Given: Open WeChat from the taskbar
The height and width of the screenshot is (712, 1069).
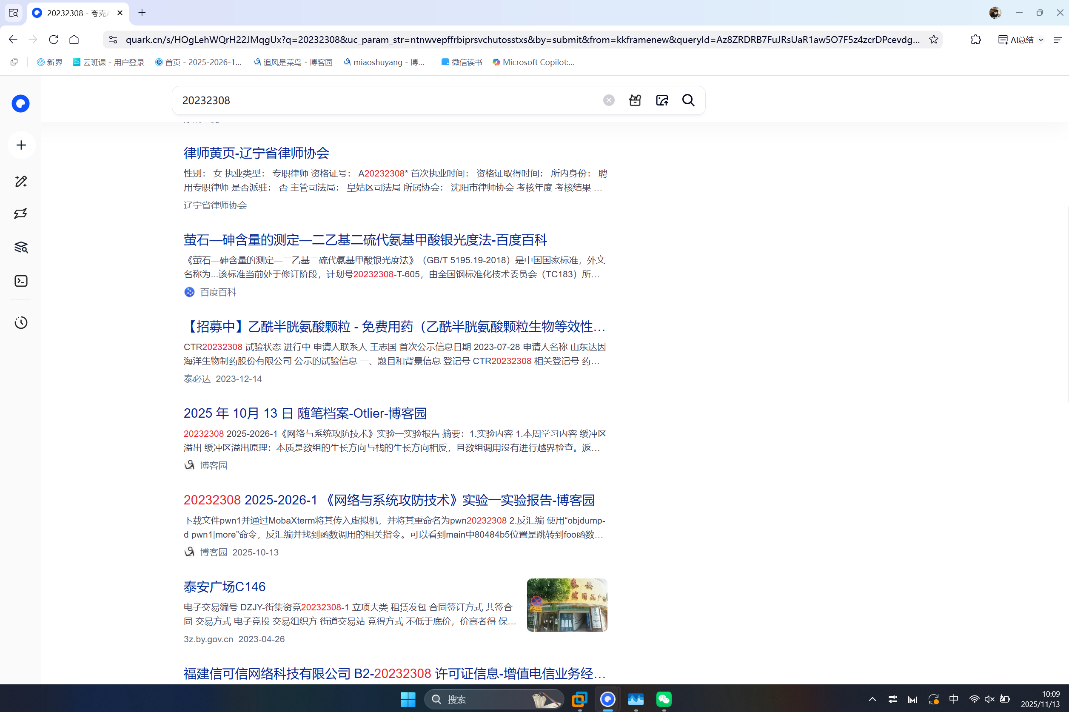Looking at the screenshot, I should click(664, 699).
